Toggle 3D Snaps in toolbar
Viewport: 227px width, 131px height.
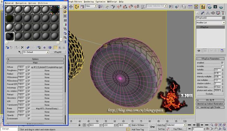119,7
